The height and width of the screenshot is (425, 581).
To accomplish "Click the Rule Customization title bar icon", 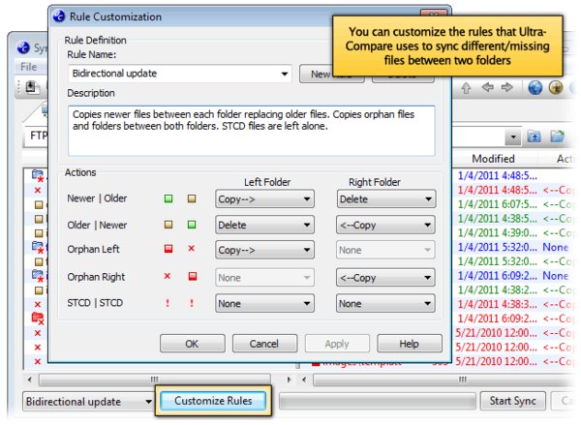I will point(59,15).
